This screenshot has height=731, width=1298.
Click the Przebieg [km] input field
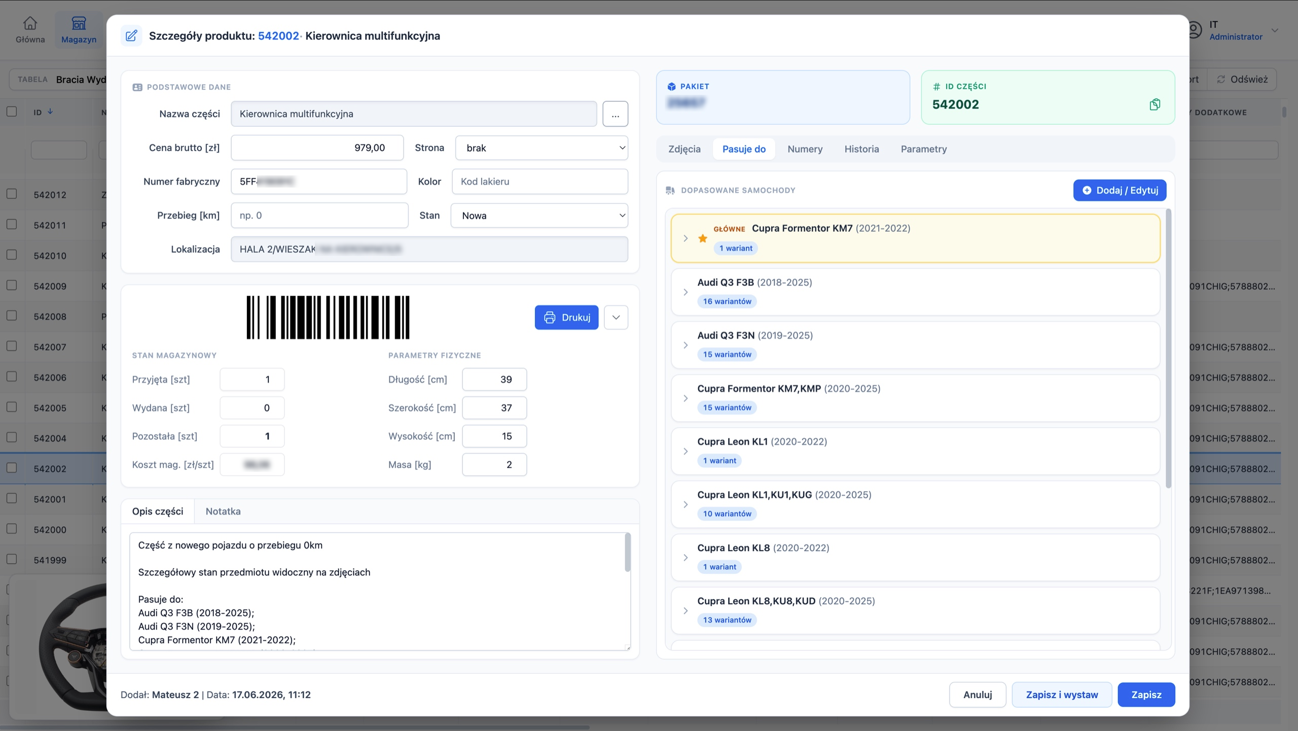pyautogui.click(x=319, y=215)
